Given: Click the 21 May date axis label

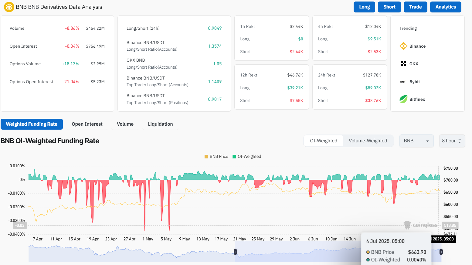Looking at the screenshot, I should pos(239,239).
